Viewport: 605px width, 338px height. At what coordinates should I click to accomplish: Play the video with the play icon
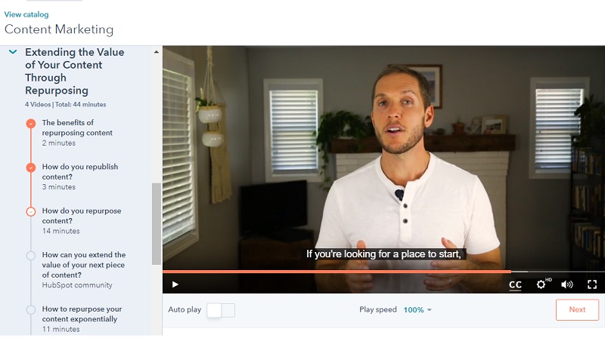175,284
